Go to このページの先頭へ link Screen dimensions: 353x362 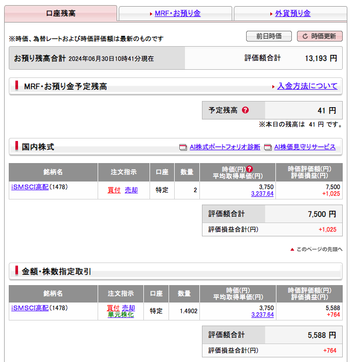[x=319, y=249]
